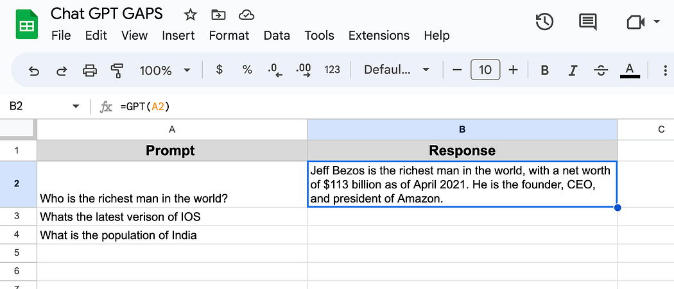674x289 pixels.
Task: Open more number formats 123
Action: [x=332, y=70]
